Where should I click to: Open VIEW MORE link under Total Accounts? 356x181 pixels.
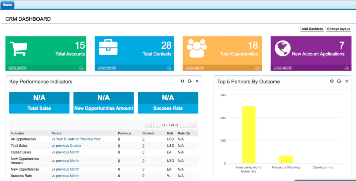click(17, 68)
